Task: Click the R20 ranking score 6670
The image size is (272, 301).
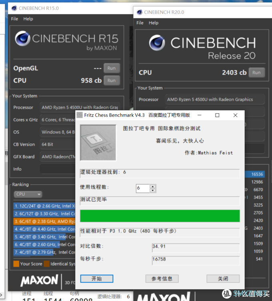Action: [x=258, y=190]
